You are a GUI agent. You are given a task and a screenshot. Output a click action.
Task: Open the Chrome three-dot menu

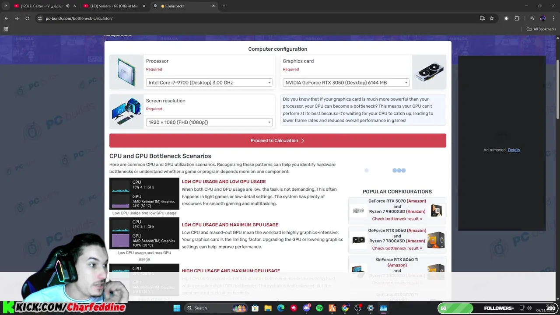[x=554, y=18]
